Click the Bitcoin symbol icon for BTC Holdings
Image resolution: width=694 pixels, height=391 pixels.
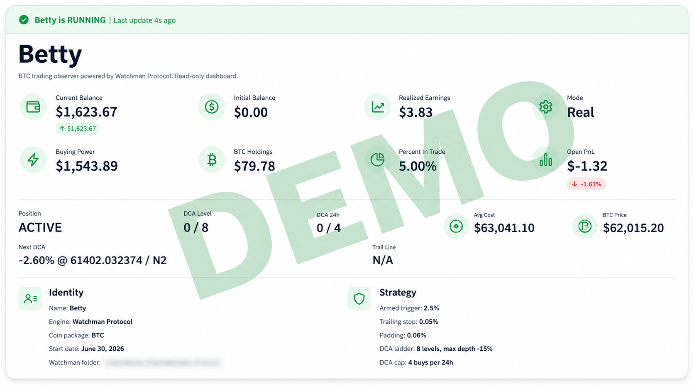(x=212, y=160)
